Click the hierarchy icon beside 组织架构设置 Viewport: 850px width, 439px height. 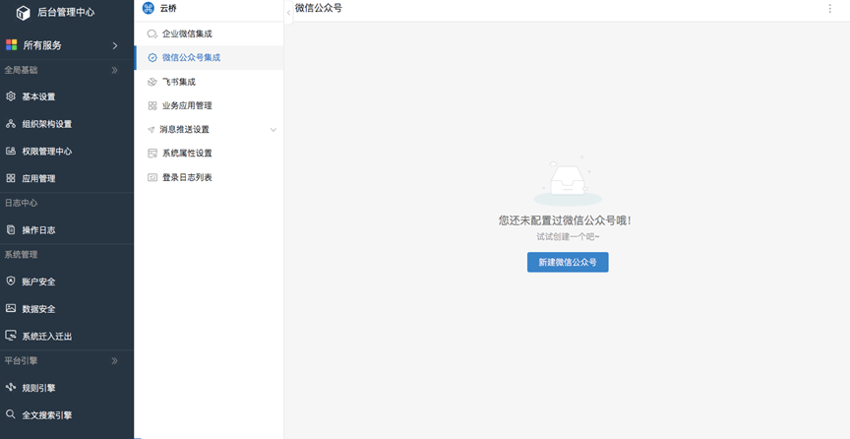point(11,124)
